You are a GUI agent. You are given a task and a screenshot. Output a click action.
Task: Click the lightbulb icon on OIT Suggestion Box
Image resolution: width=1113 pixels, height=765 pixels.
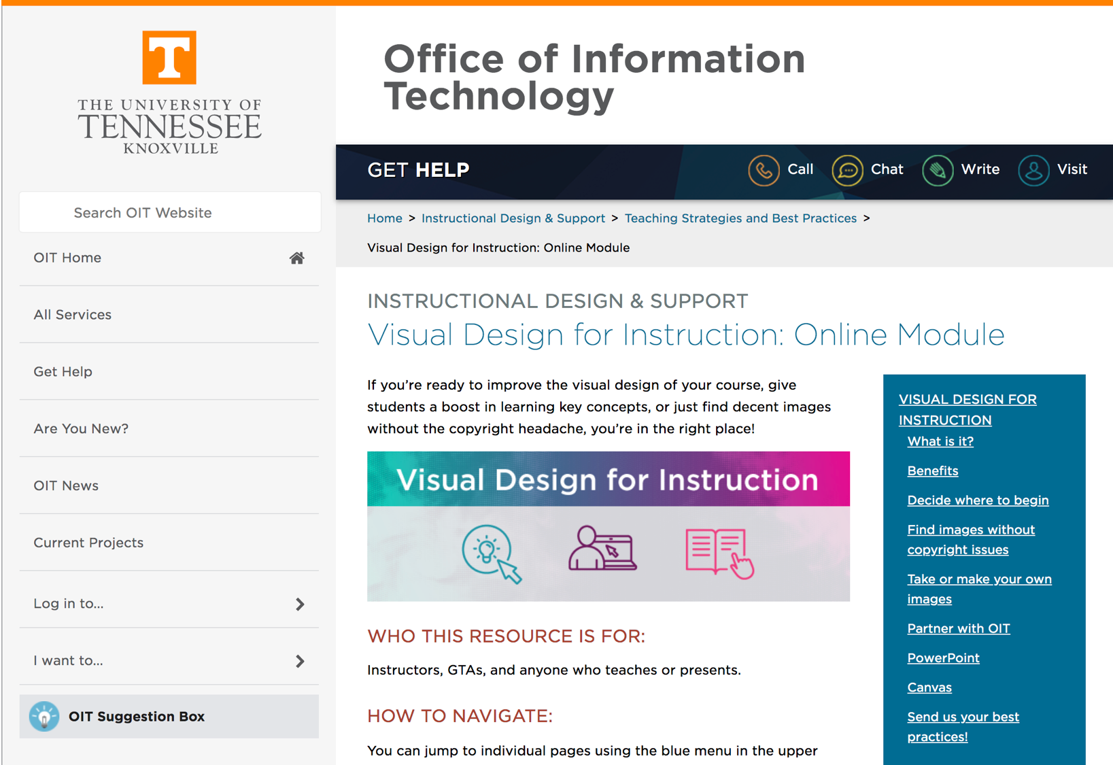click(x=45, y=716)
